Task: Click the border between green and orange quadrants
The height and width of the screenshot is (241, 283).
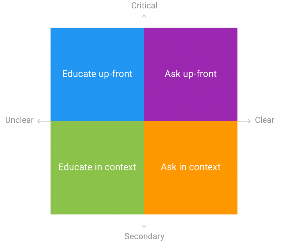Action: 144,168
